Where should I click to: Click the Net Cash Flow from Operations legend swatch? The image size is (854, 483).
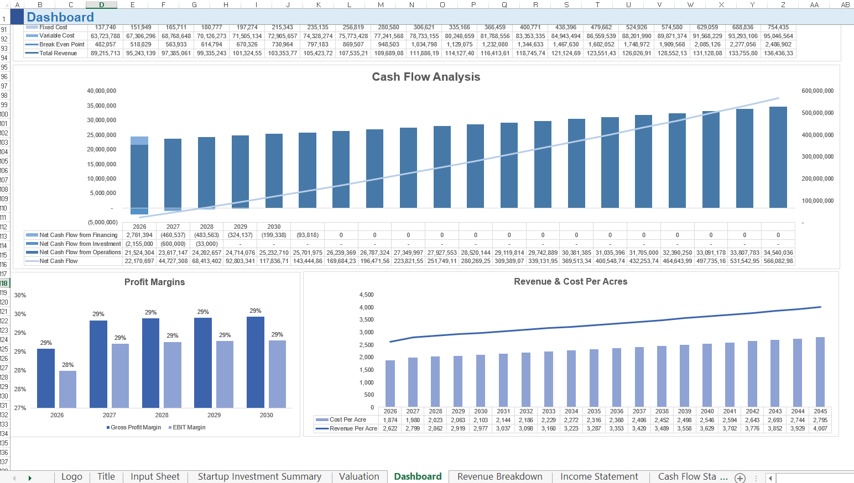[x=32, y=253]
